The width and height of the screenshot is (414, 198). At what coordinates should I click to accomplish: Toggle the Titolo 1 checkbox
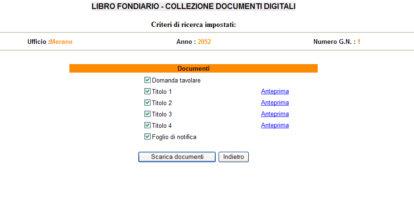click(x=147, y=91)
